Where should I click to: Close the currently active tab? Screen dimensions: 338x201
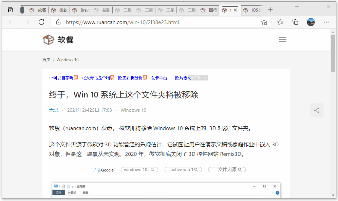point(236,10)
